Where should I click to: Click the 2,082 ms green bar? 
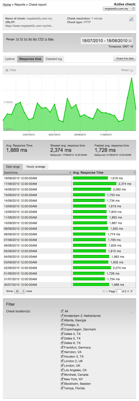pyautogui.click(x=92, y=189)
